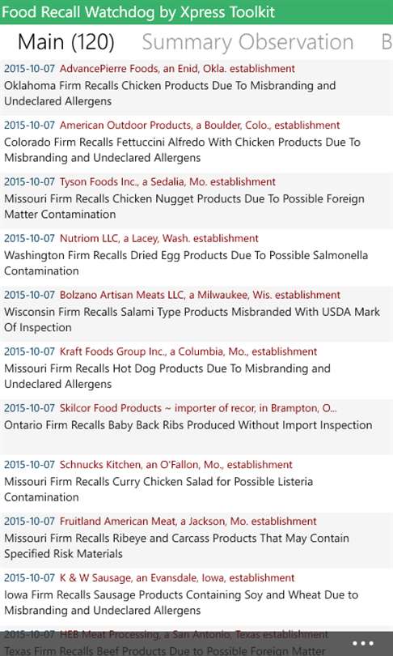Open the Kraft Foods hot dog recall
The width and height of the screenshot is (393, 656).
(x=196, y=368)
